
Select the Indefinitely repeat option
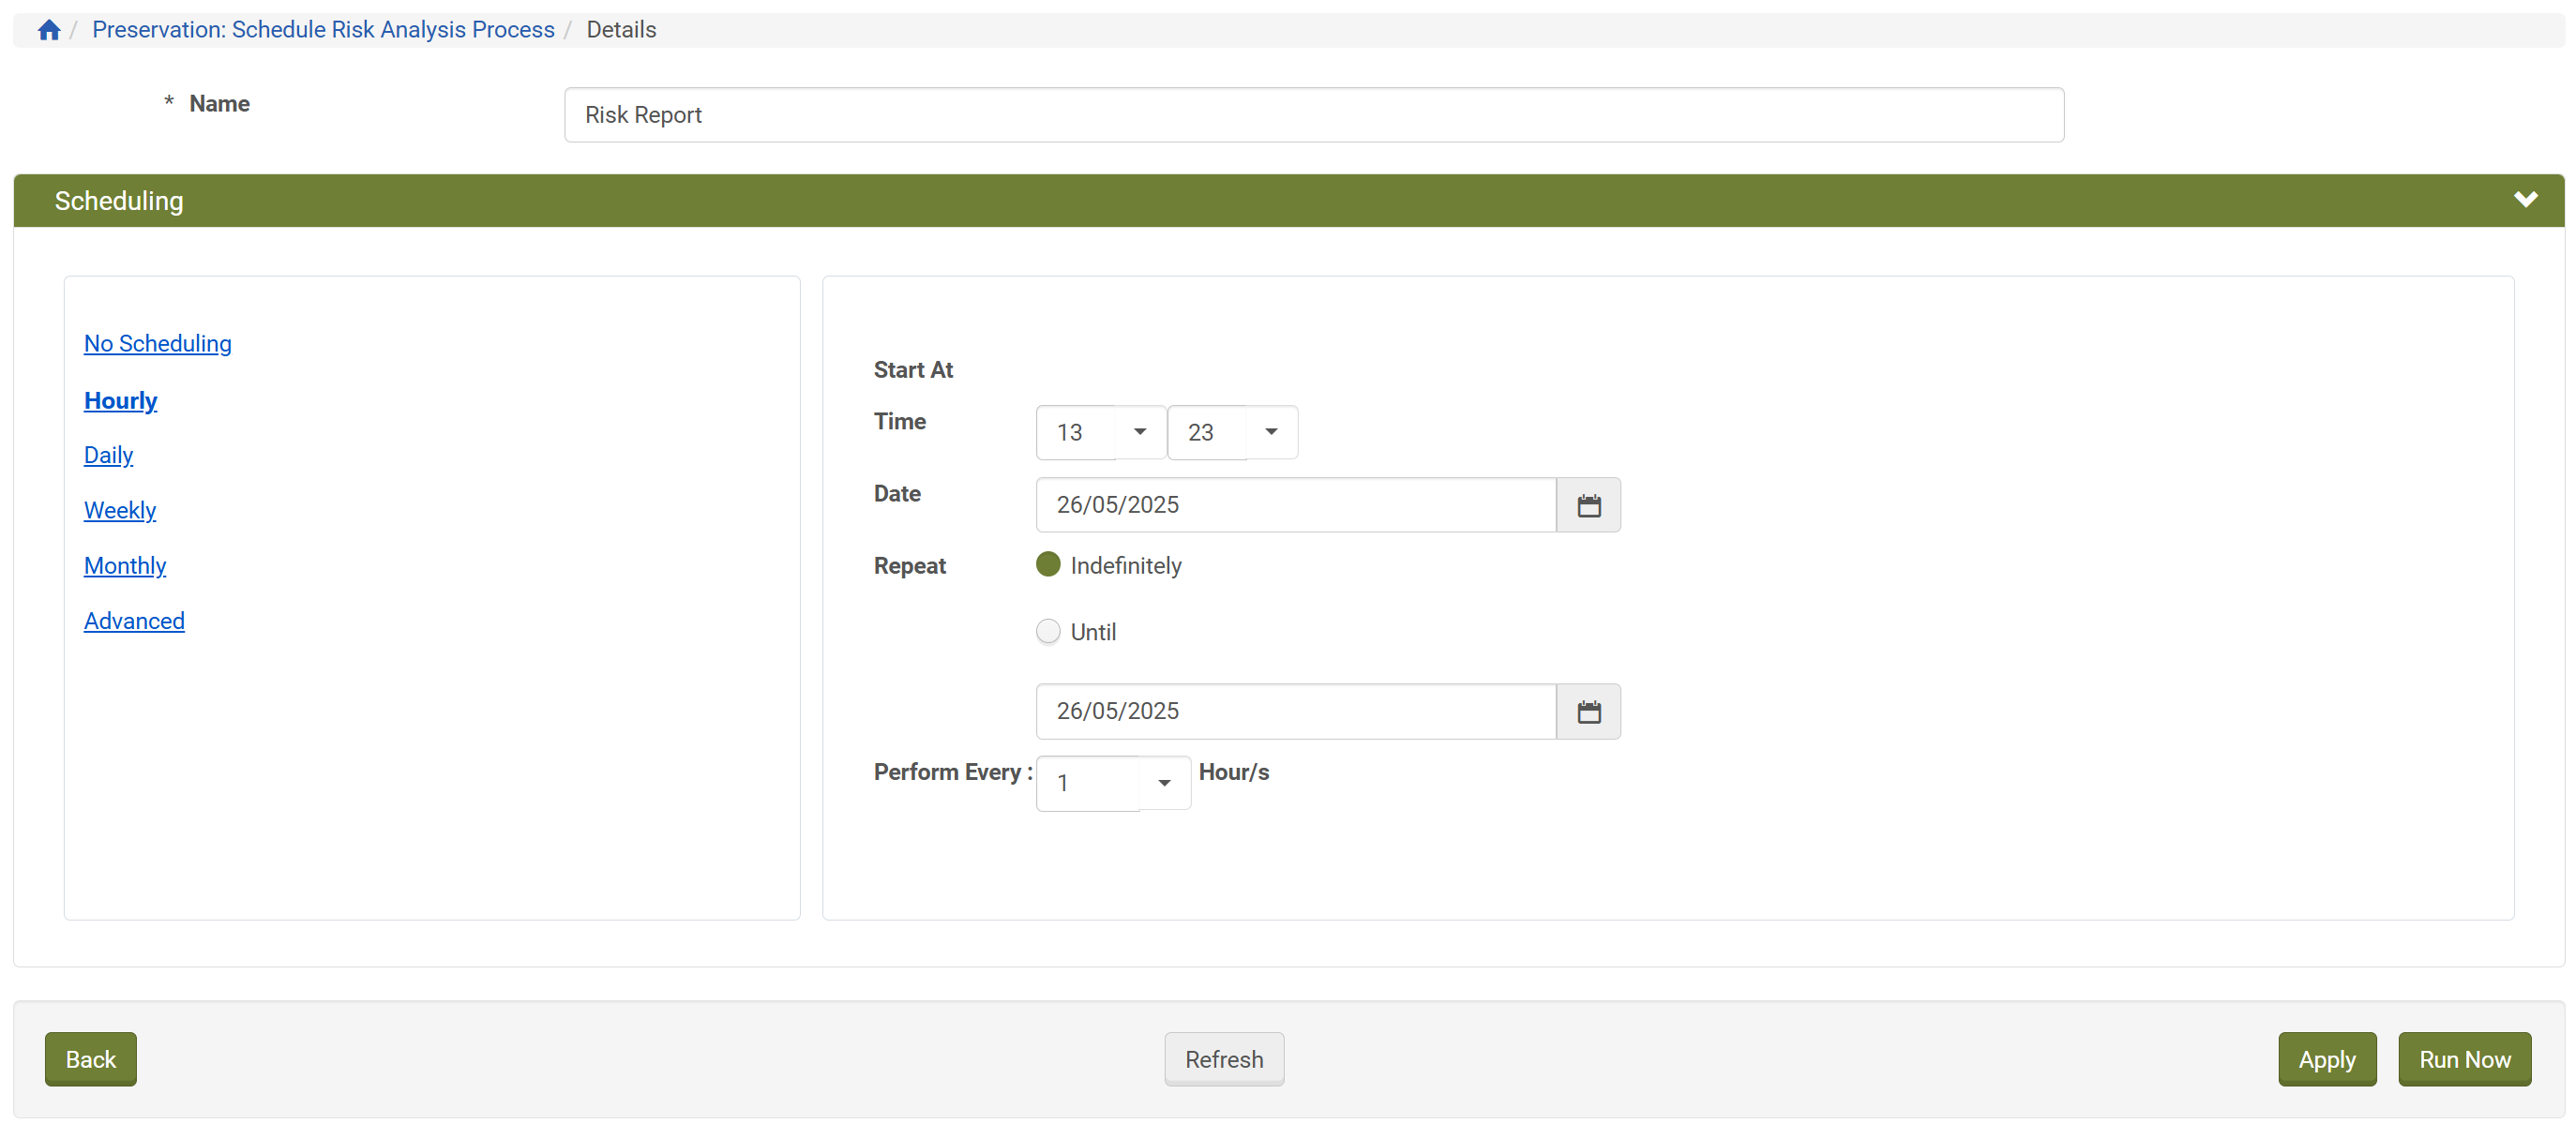(1047, 564)
